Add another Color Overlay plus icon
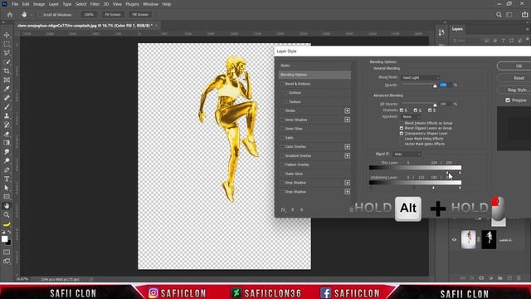The width and height of the screenshot is (531, 299). (x=347, y=147)
